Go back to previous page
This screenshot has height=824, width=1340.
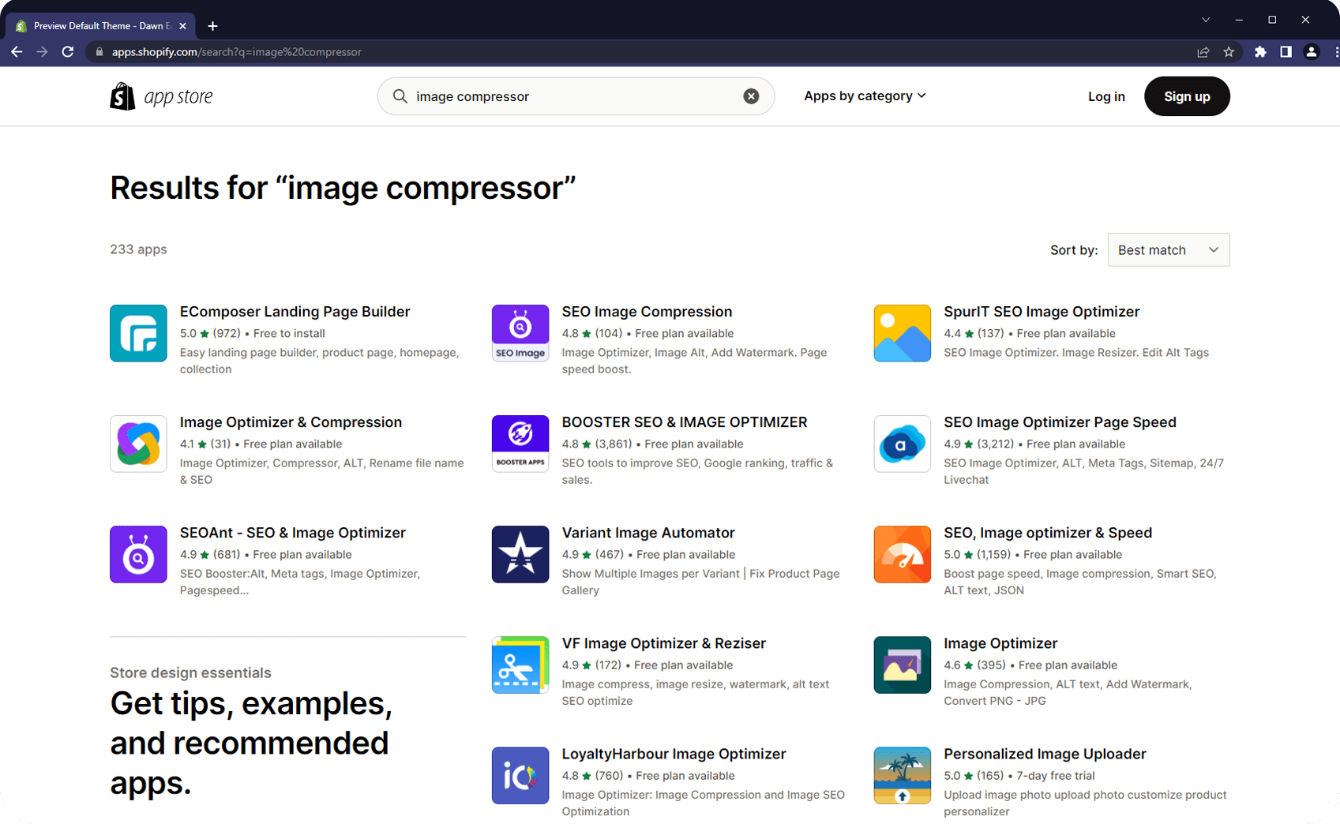17,52
